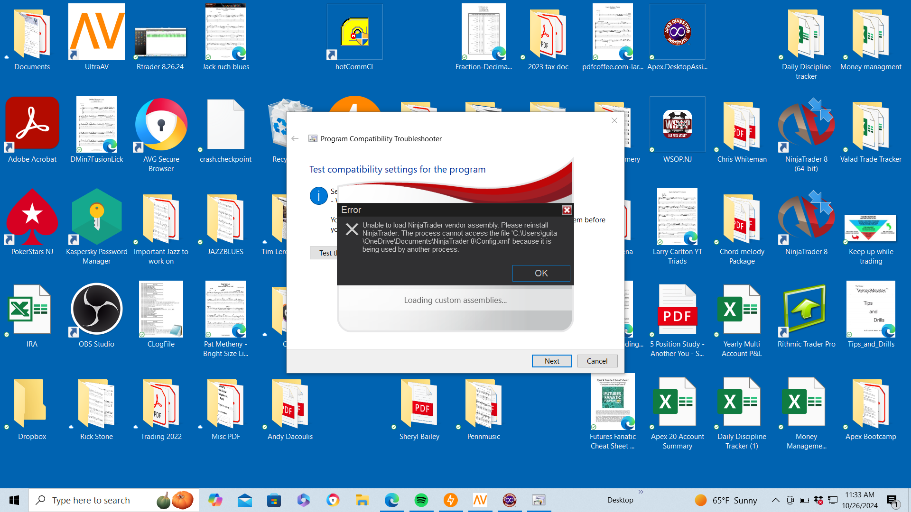Show hidden system tray icons chevron
The height and width of the screenshot is (512, 911).
[x=775, y=500]
